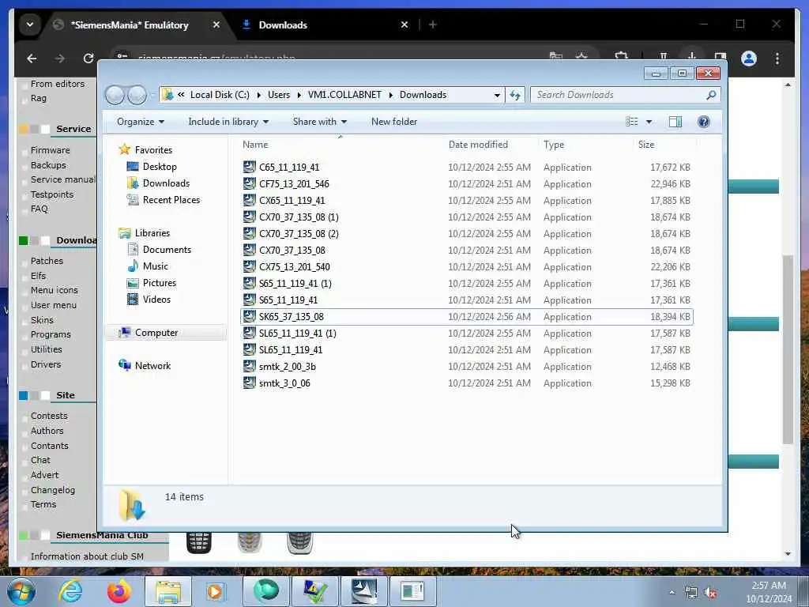Click the muted volume tray icon
The image size is (809, 607).
(x=711, y=593)
